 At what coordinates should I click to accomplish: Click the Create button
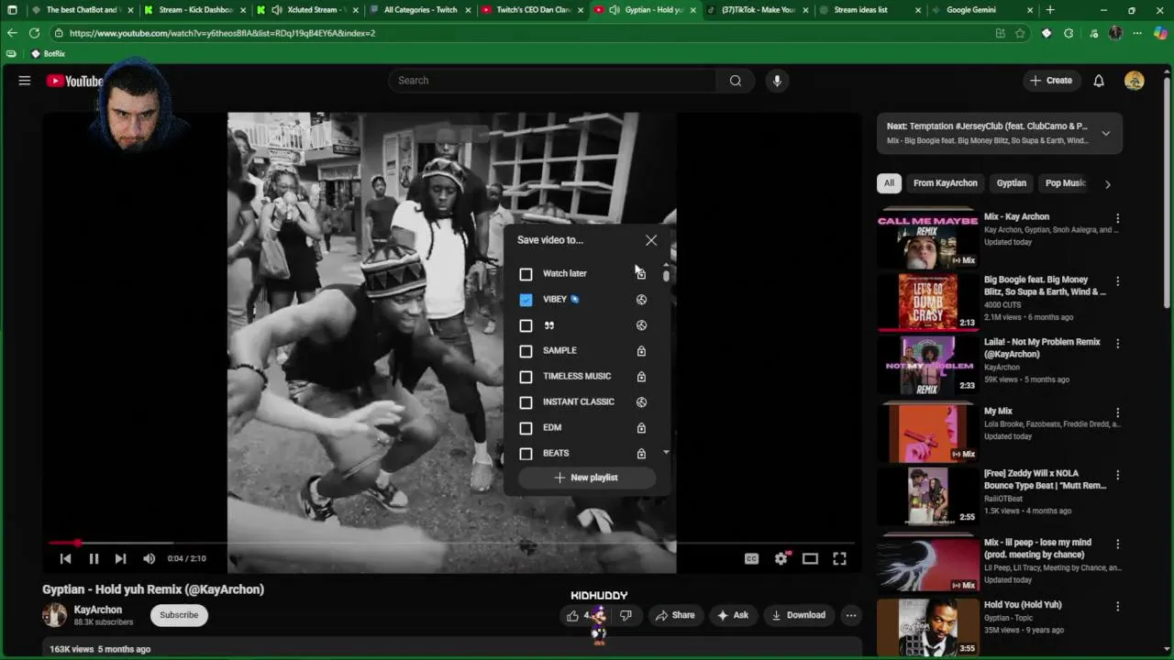click(1050, 81)
